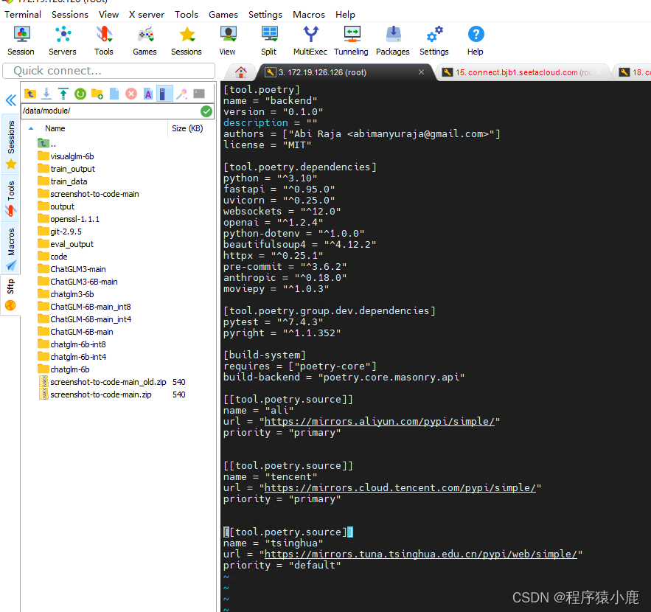This screenshot has width=651, height=612.
Task: Click the 'description' keyword in terminal
Action: click(x=256, y=123)
